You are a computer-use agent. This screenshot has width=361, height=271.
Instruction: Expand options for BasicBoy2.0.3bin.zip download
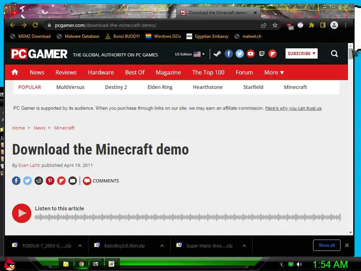(162, 246)
